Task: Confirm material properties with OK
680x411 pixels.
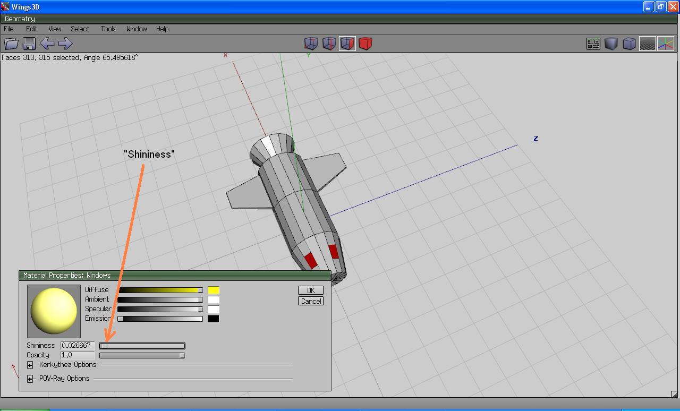Action: [x=311, y=290]
